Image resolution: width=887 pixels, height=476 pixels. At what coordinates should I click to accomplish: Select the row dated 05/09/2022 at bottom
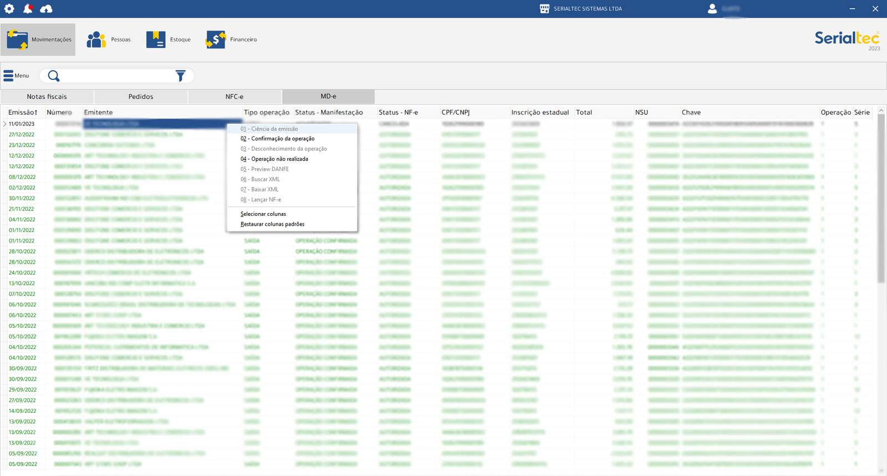coord(439,464)
